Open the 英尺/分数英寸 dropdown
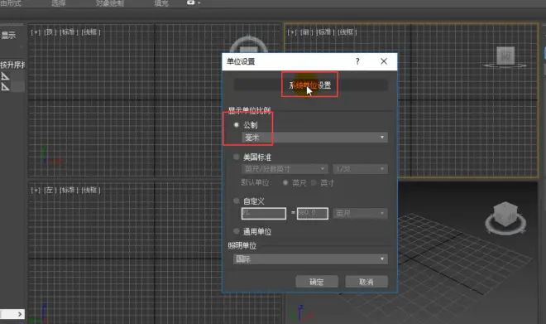The width and height of the screenshot is (546, 324). [x=285, y=169]
